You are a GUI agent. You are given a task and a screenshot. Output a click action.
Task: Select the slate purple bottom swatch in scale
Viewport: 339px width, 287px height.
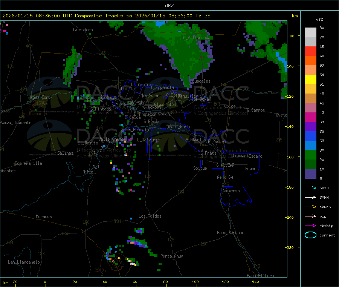(310, 174)
